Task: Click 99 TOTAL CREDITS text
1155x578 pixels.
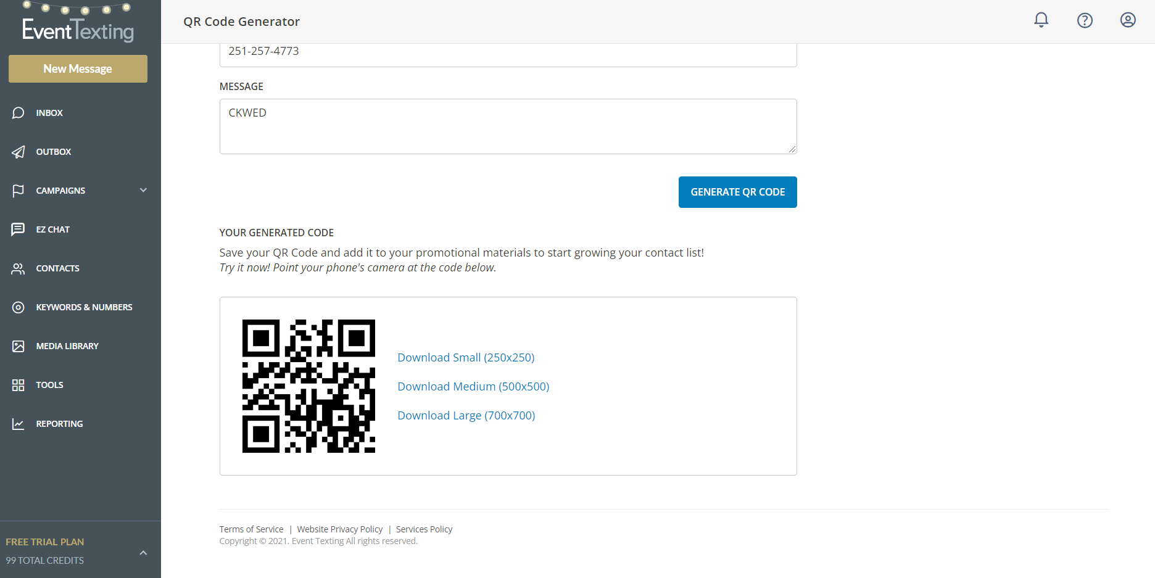Action: (x=45, y=560)
